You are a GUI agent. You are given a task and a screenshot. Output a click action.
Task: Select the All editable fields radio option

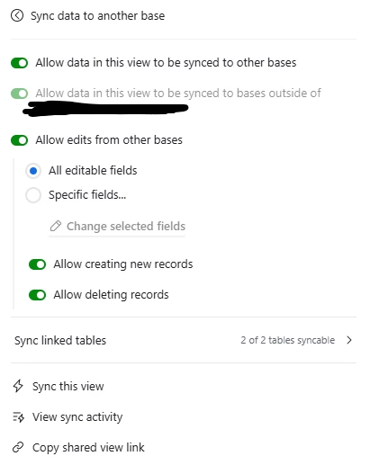[x=33, y=171]
